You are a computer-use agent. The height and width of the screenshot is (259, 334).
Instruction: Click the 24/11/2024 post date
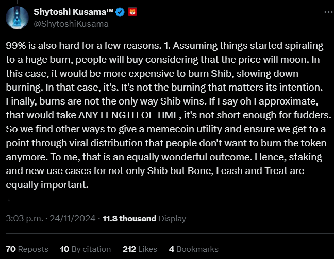73,218
